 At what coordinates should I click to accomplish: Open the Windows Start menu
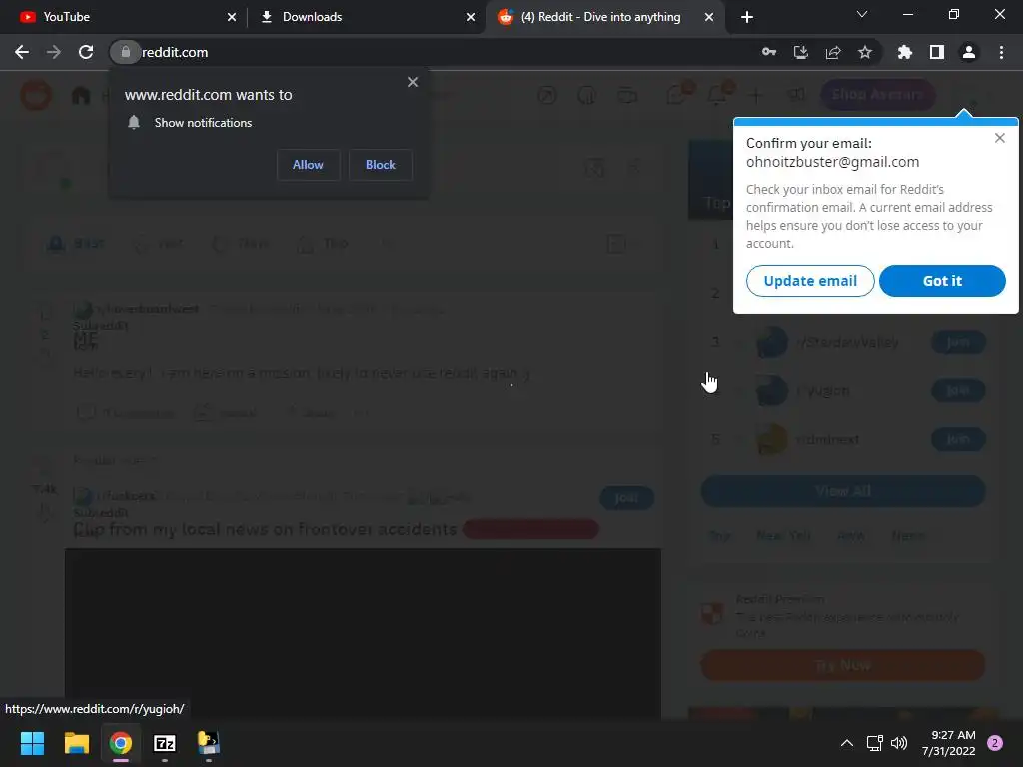32,743
